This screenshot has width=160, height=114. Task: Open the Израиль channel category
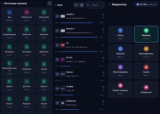pos(27,102)
